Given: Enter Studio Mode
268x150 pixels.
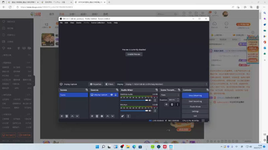Looking at the screenshot, I should (195, 107).
